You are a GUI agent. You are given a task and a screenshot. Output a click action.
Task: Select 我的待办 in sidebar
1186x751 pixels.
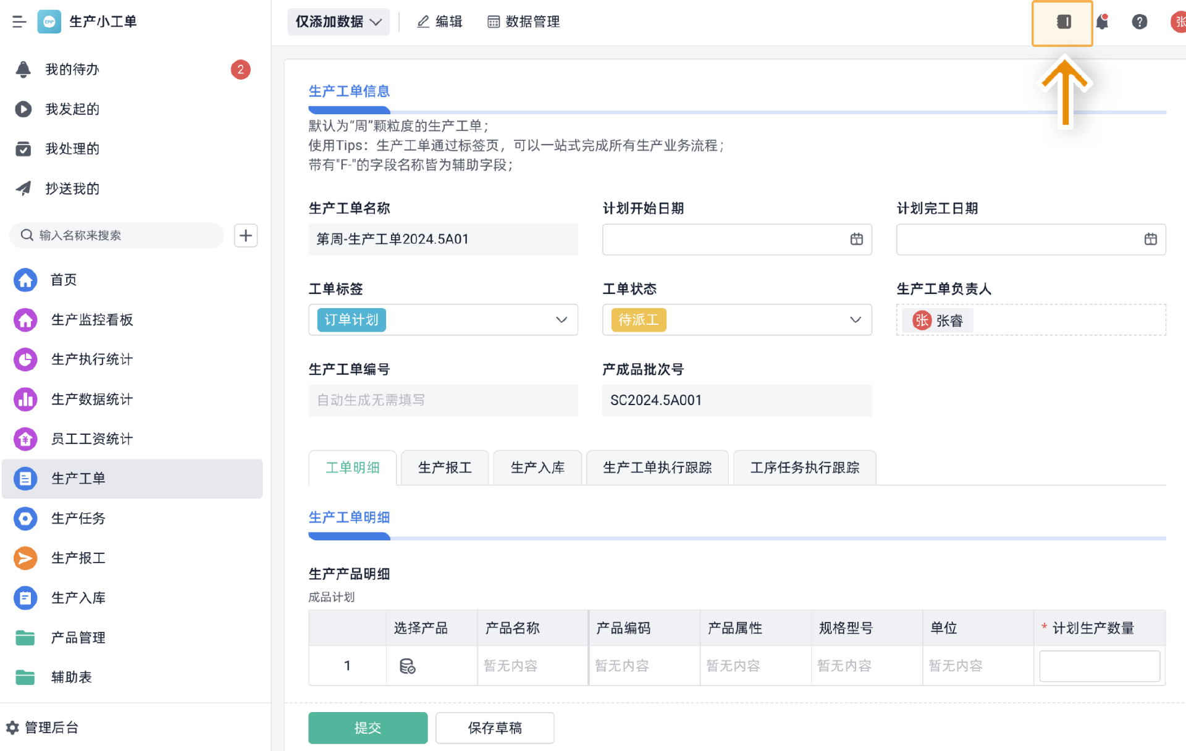tap(72, 69)
